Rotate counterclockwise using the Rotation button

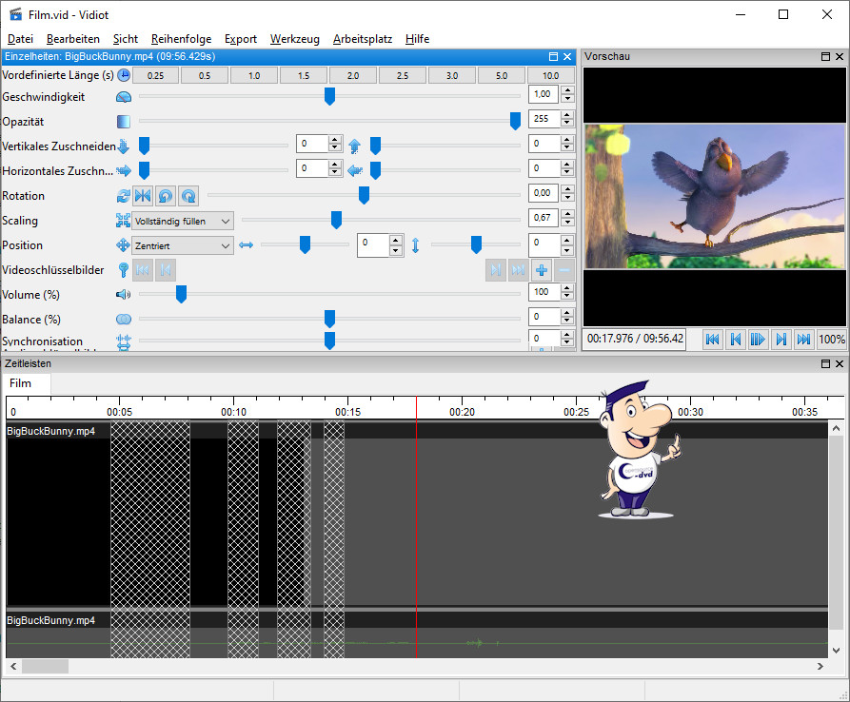coord(166,196)
